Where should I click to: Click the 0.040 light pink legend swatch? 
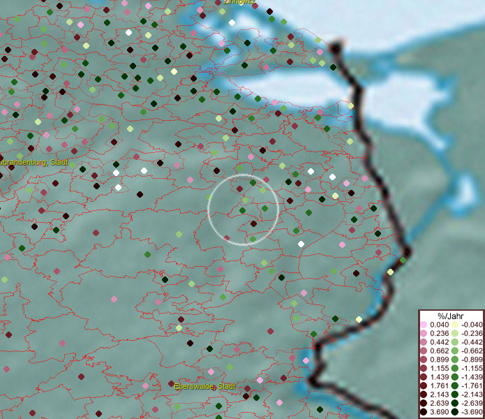click(424, 325)
